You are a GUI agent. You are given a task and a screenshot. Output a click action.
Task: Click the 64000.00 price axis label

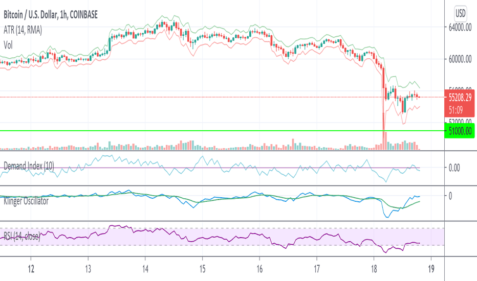click(460, 28)
